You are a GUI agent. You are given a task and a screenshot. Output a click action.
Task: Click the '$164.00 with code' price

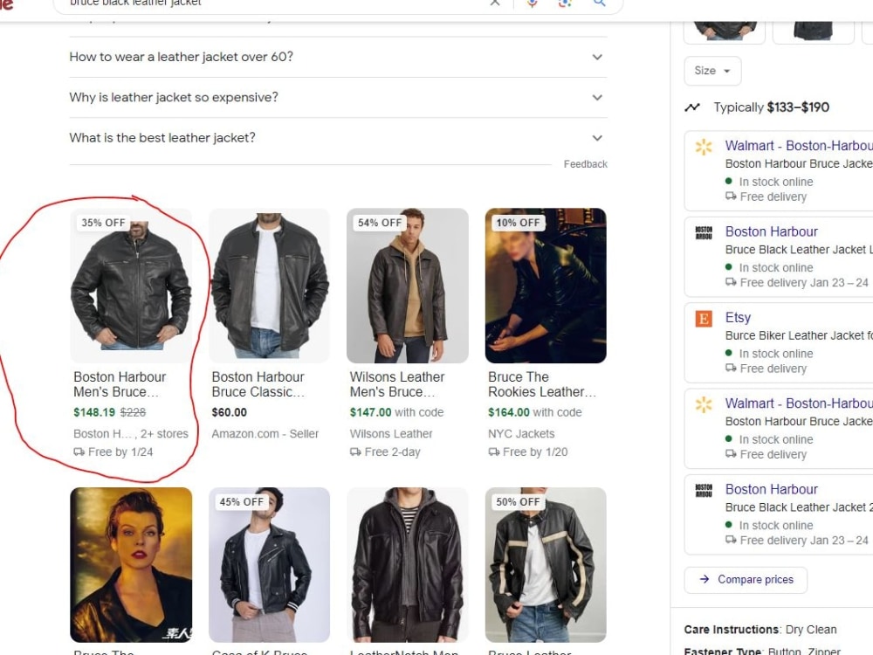pyautogui.click(x=534, y=412)
